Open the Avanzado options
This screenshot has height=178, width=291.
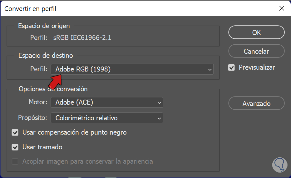(x=256, y=103)
